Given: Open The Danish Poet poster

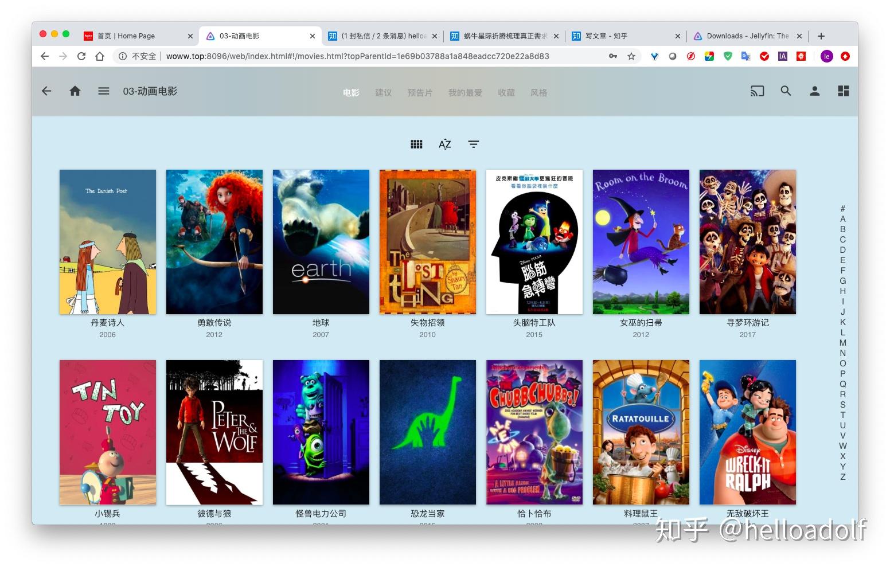Looking at the screenshot, I should point(108,242).
